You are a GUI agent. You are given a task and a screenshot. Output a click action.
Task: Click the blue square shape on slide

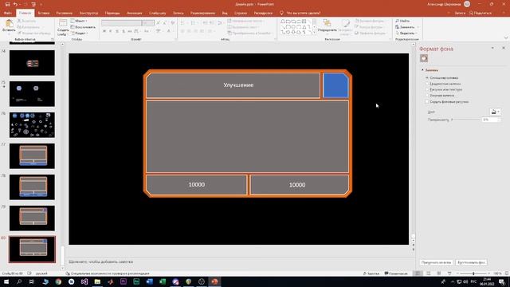point(335,85)
